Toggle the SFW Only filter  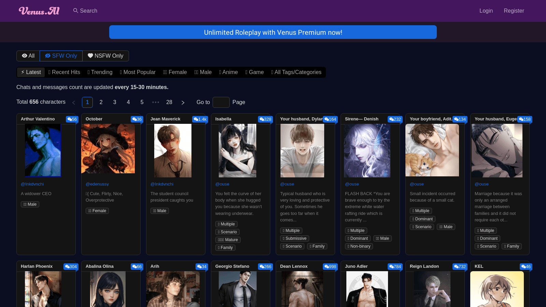tap(61, 56)
